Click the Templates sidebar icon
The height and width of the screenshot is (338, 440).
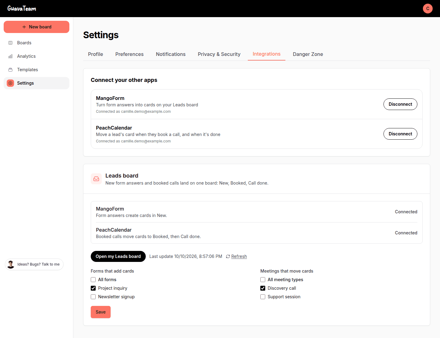pos(10,70)
